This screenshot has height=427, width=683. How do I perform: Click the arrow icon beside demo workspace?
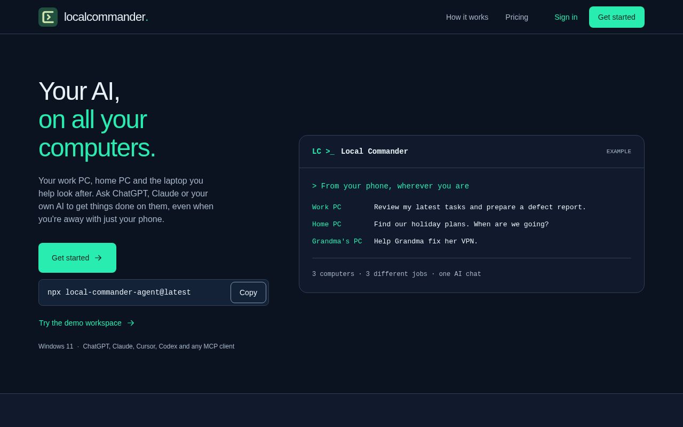click(131, 323)
